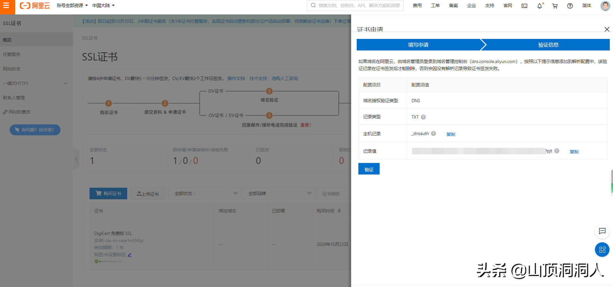Click the page scrollbar on the right edge
Screen dimensions: 613x287
[x=612, y=182]
